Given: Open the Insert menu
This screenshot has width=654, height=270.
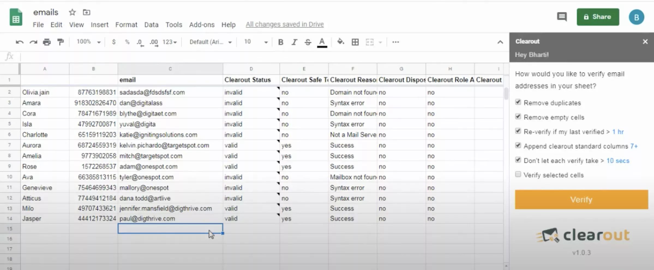Looking at the screenshot, I should (x=100, y=25).
